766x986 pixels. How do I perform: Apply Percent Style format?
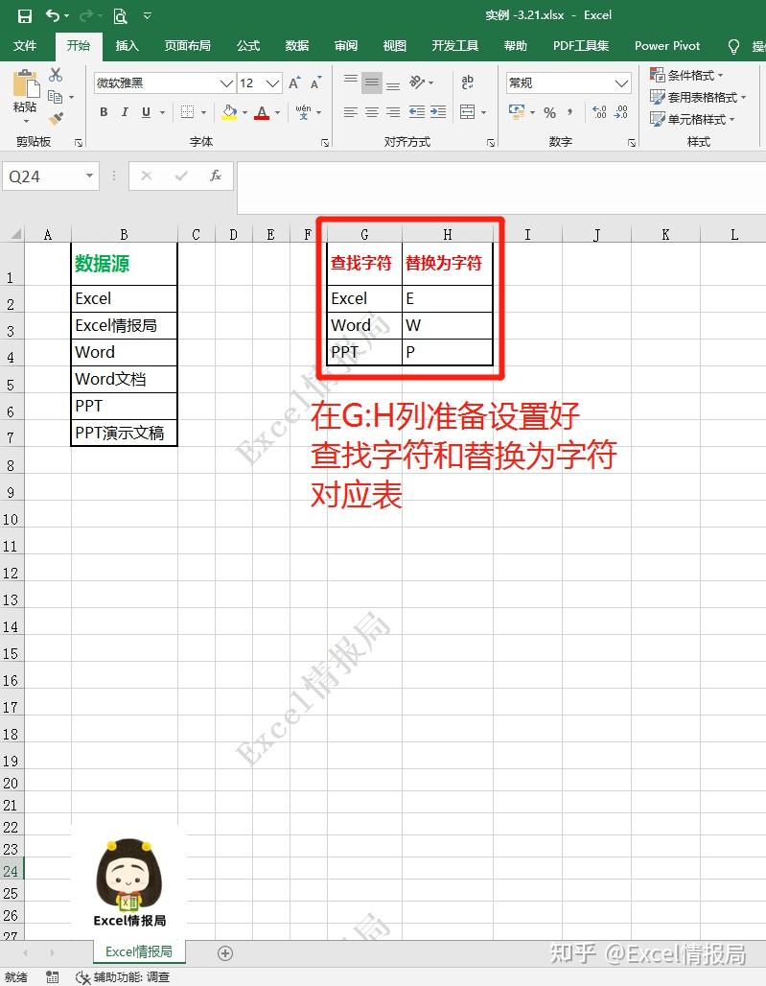(550, 112)
